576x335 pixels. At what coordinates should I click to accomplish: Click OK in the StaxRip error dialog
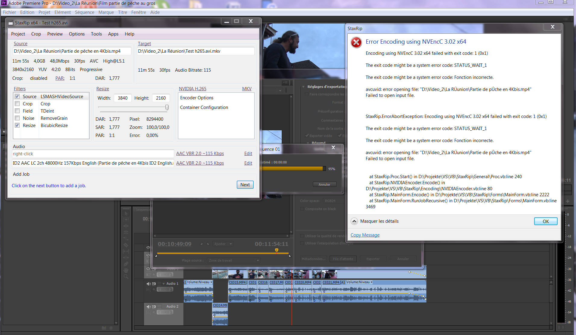546,221
